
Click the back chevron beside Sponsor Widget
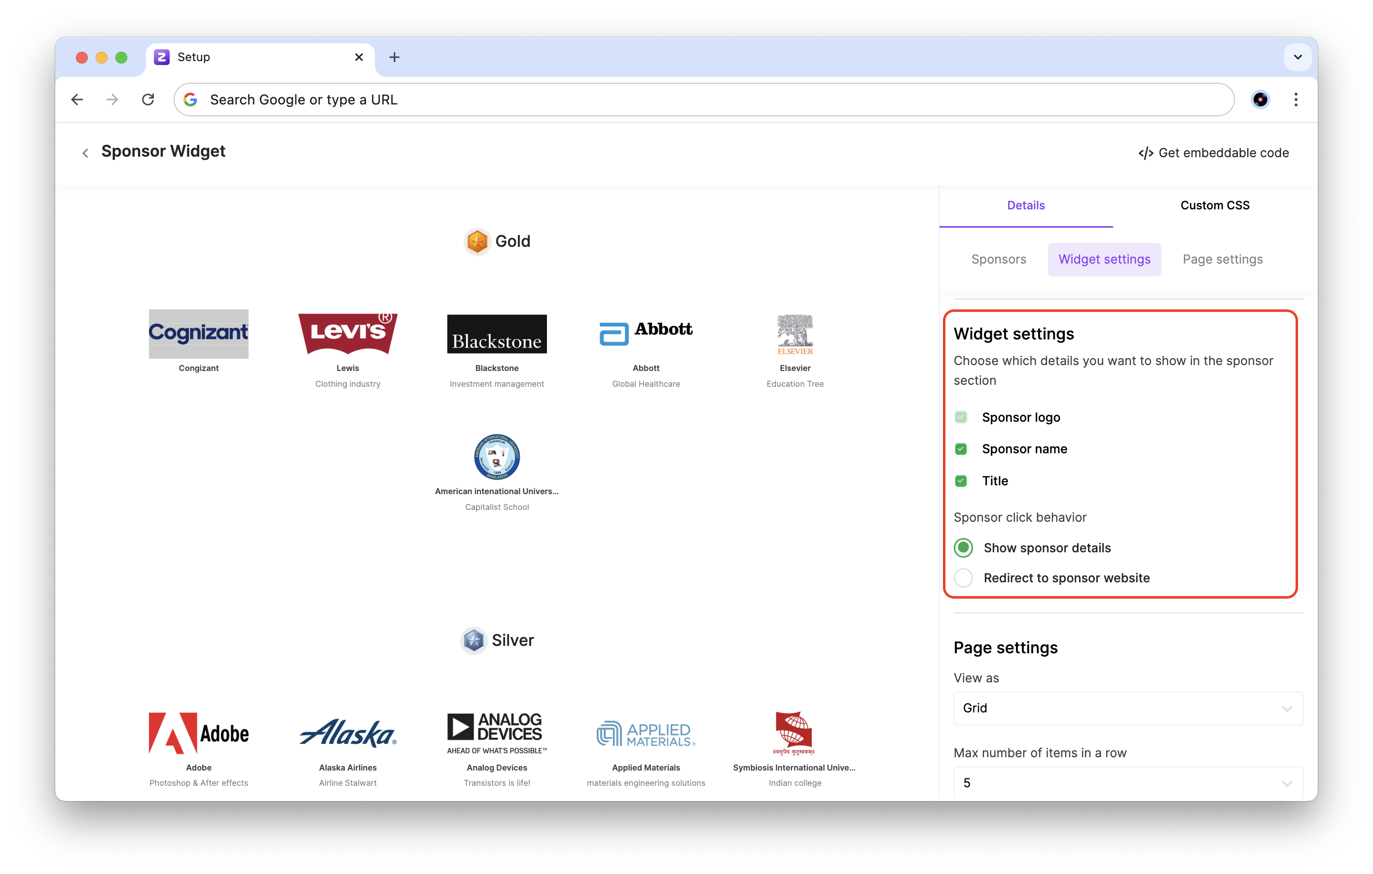[x=85, y=153]
